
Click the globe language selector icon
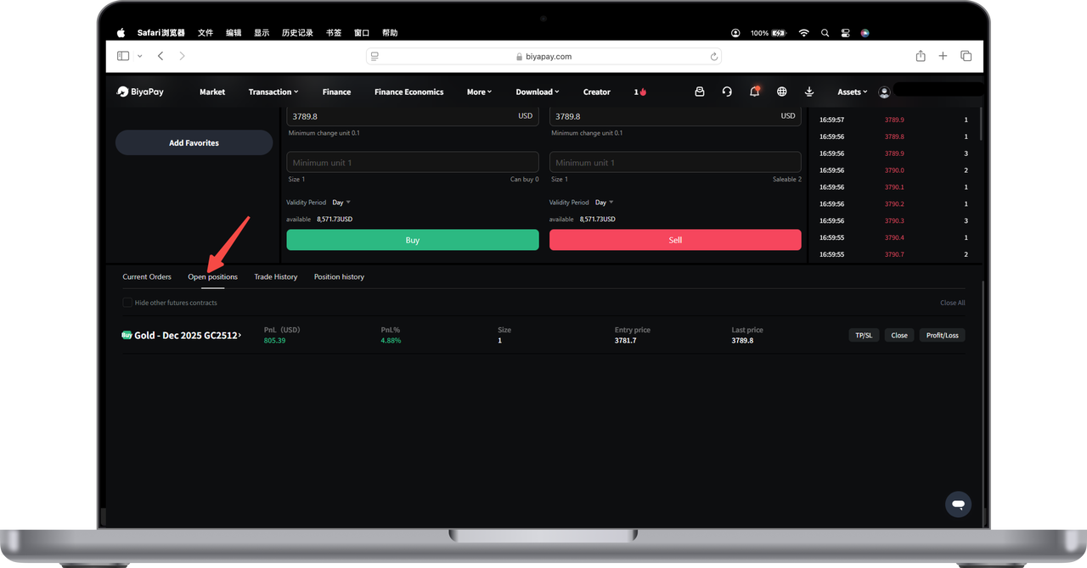[x=782, y=92]
